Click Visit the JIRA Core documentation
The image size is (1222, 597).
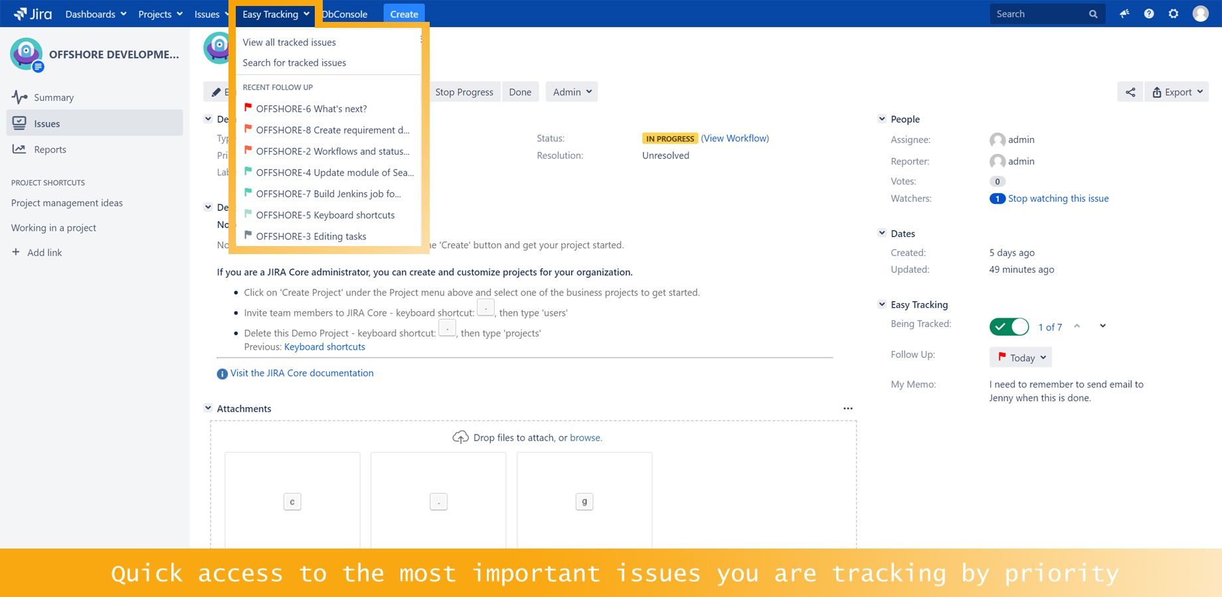[x=302, y=373]
